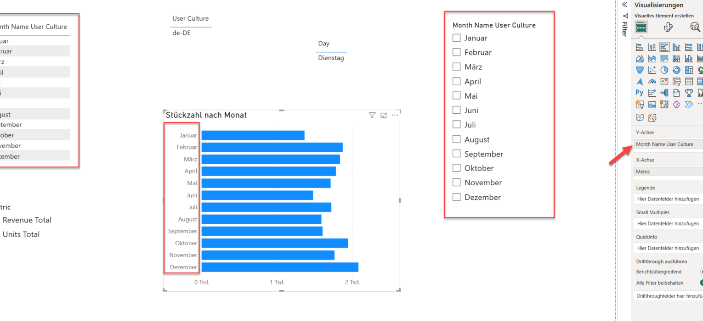Enable the Dezember checkbox in slicer
This screenshot has width=703, height=321.
click(x=456, y=197)
